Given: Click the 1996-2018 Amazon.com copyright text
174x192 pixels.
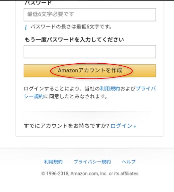Looking at the screenshot, I should (90, 173).
